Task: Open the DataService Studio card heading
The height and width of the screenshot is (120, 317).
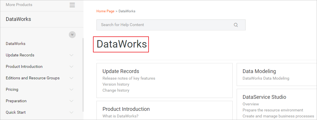Action: coord(264,97)
